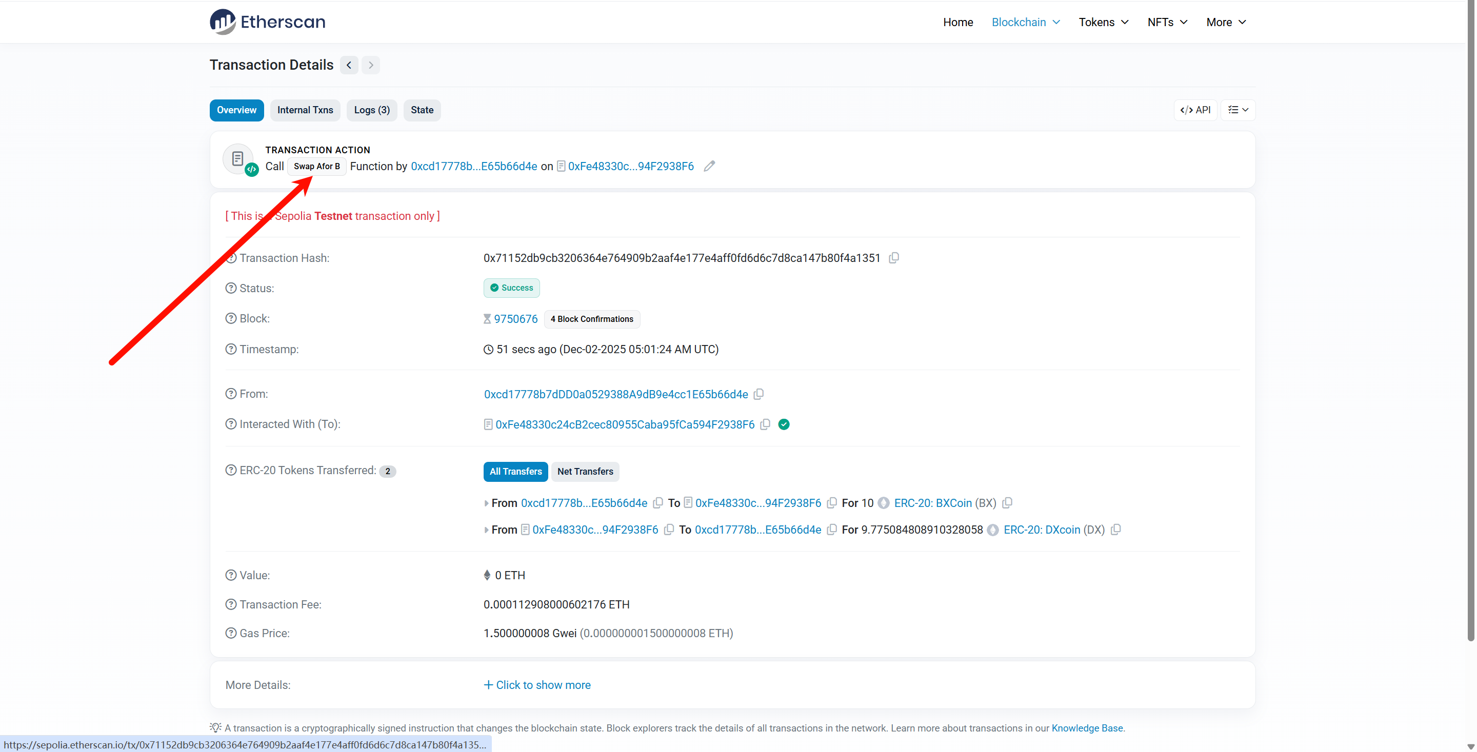Viewport: 1477px width, 752px height.
Task: Copy the From address via its copy icon
Action: pos(759,394)
